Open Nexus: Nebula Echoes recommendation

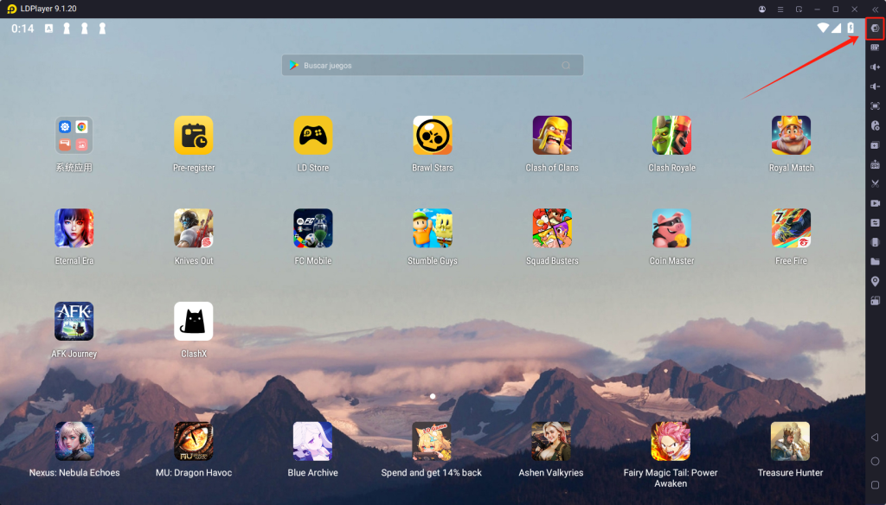pos(74,441)
